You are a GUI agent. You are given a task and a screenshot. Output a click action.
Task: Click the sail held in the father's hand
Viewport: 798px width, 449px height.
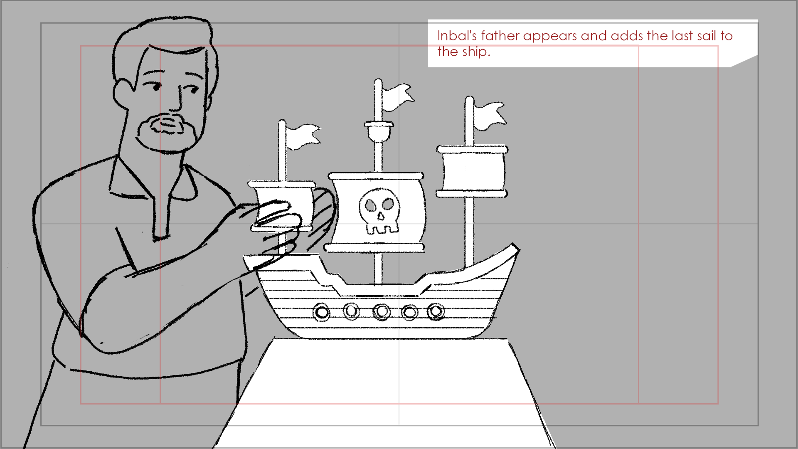(x=281, y=206)
